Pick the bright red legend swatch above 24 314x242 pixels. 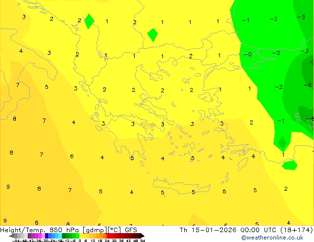click(x=108, y=236)
